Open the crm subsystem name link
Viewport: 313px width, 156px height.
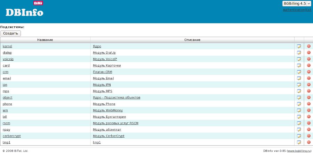(6, 72)
